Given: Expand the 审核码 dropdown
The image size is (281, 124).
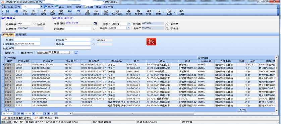Looking at the screenshot, I should click(128, 28).
